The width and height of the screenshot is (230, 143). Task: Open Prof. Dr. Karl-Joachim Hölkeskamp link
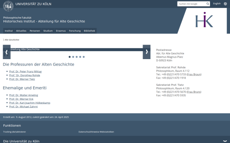(30, 103)
